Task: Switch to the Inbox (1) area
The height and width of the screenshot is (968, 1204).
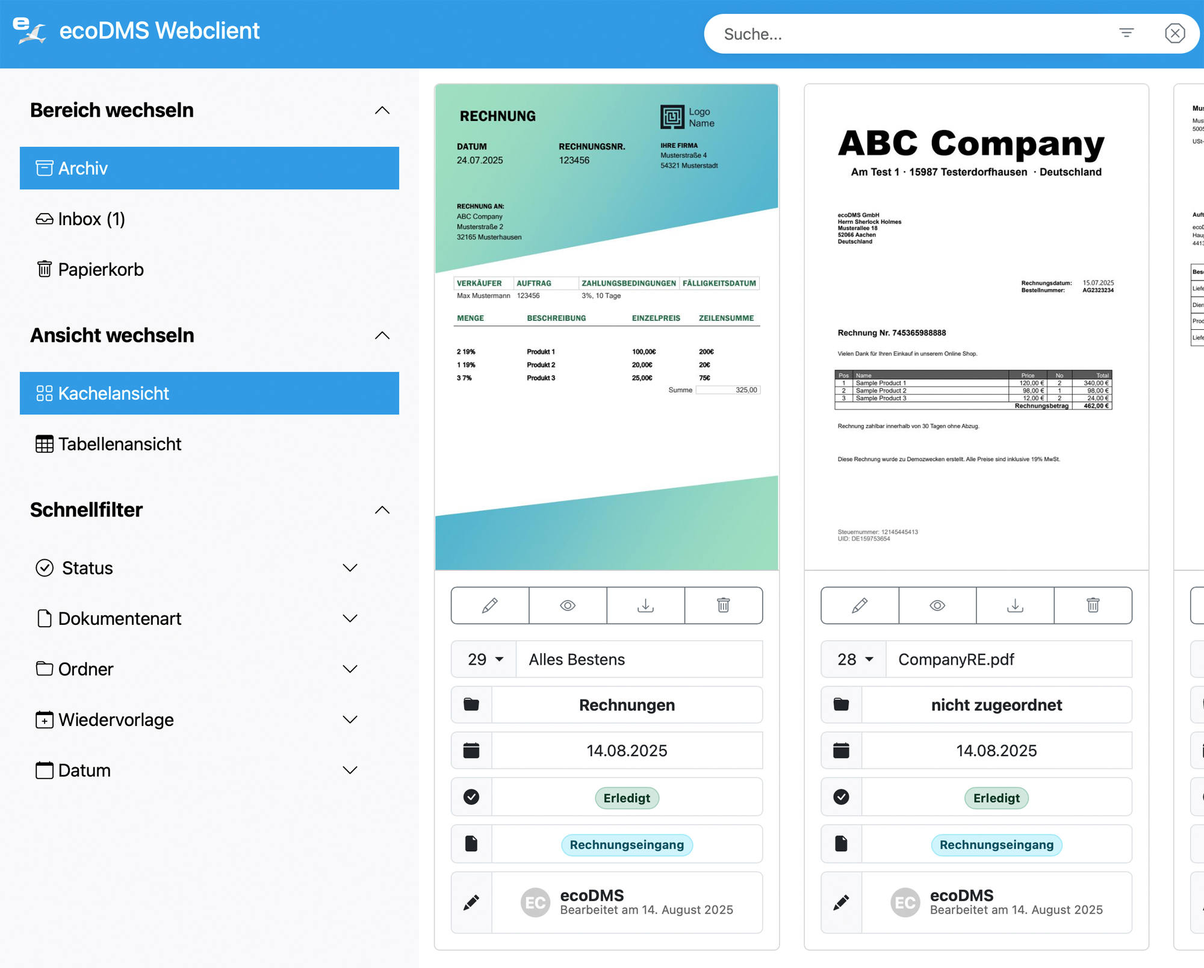Action: (92, 219)
